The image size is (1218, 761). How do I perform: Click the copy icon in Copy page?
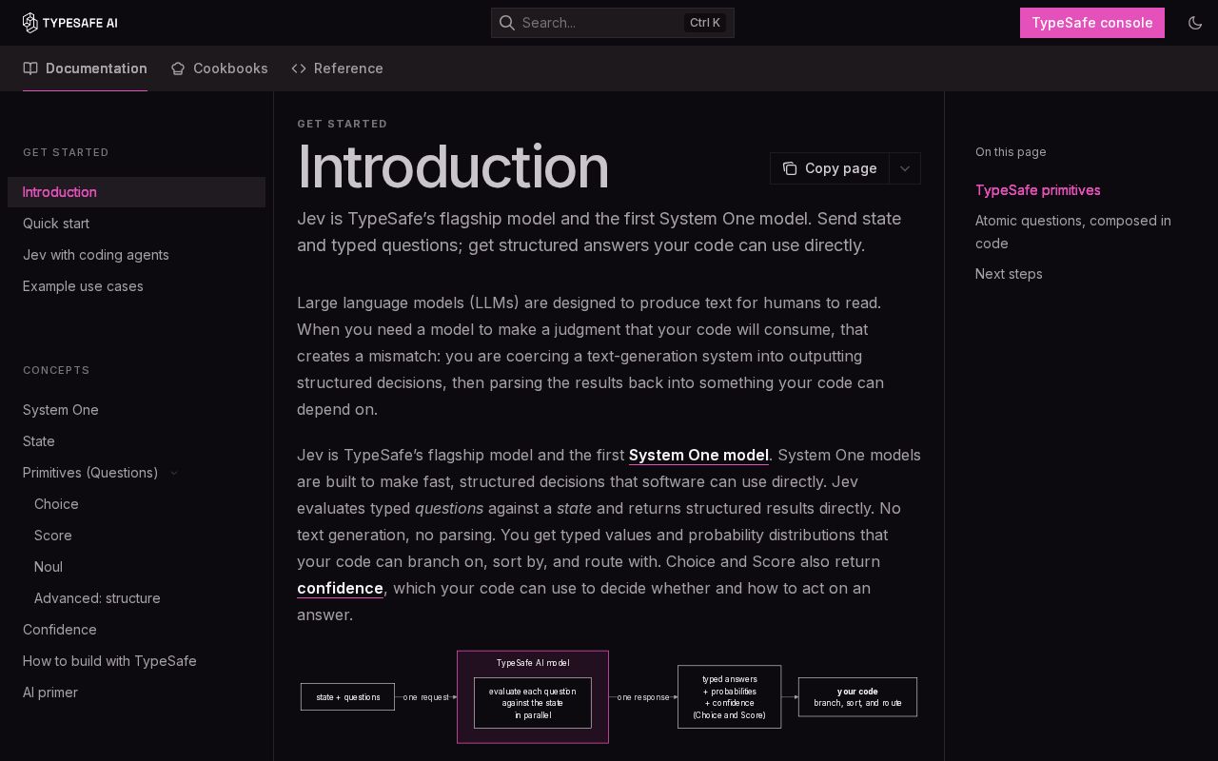[790, 168]
